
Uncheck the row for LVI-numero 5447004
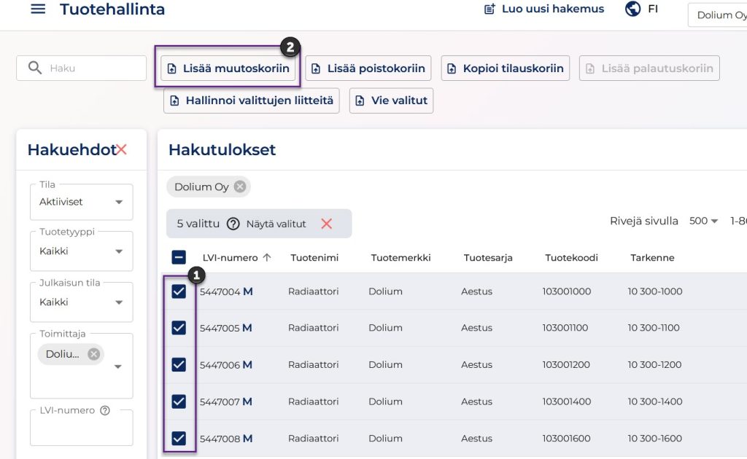point(179,291)
